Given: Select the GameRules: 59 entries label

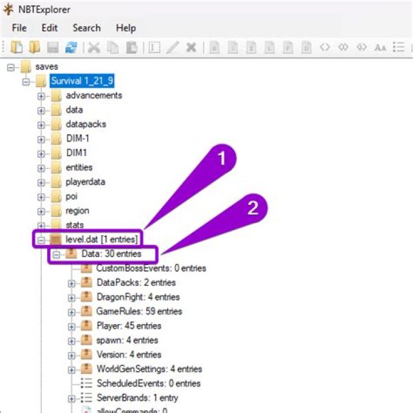Looking at the screenshot, I should point(139,311).
